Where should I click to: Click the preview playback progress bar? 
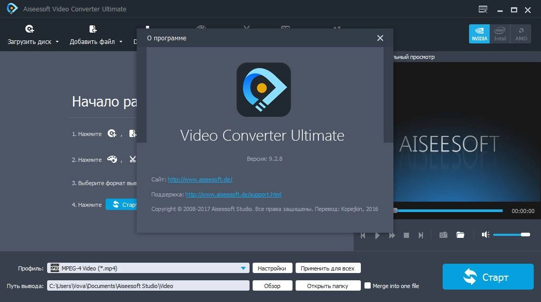coord(448,210)
